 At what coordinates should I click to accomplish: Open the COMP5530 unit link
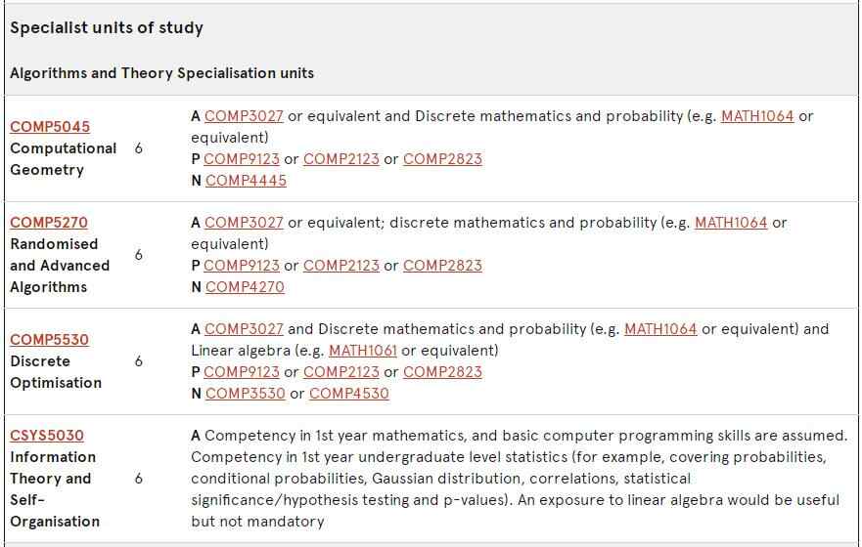[x=50, y=340]
